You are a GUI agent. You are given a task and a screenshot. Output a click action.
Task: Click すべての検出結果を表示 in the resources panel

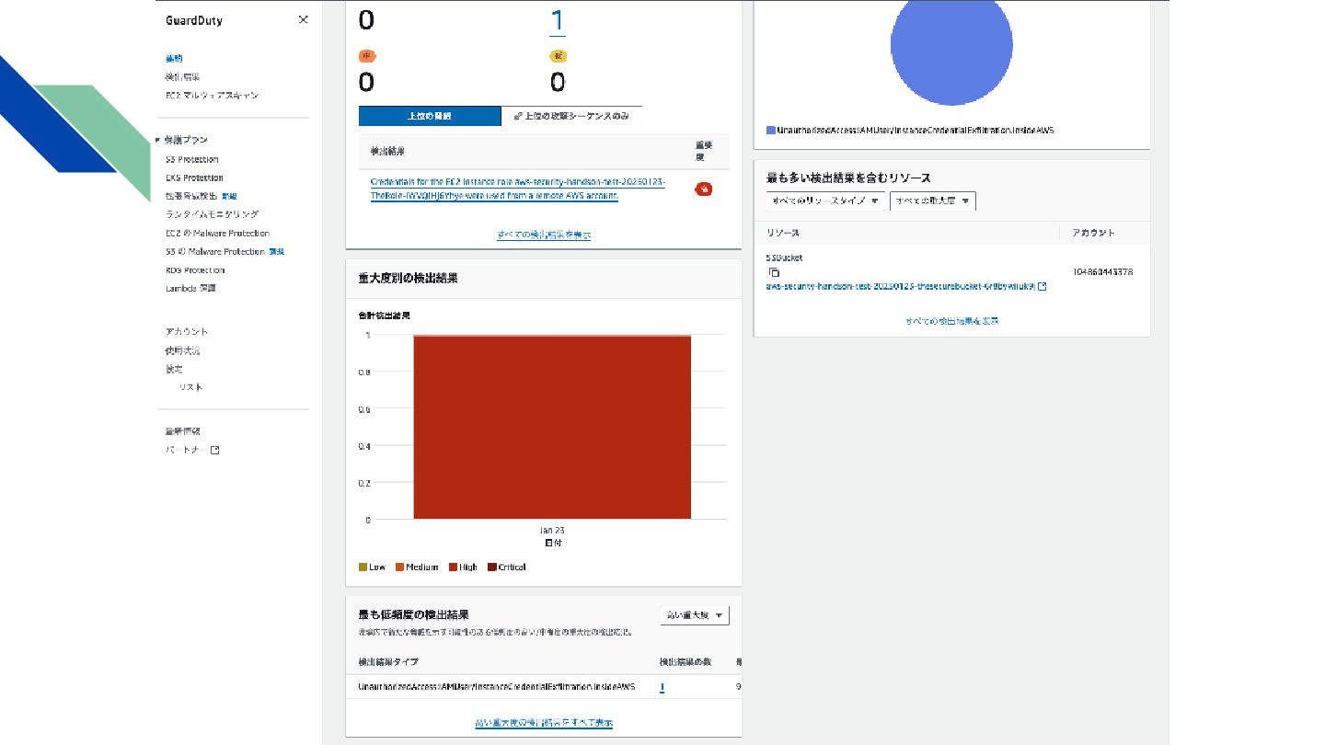(x=951, y=321)
